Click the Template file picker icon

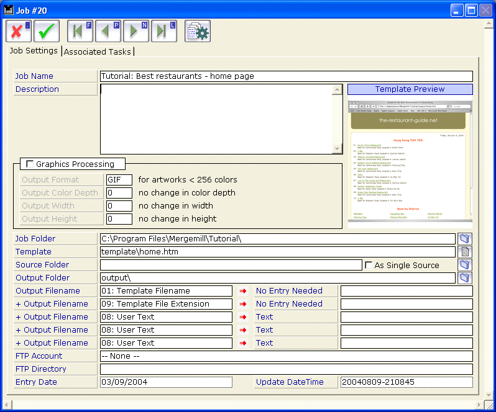[x=465, y=252]
